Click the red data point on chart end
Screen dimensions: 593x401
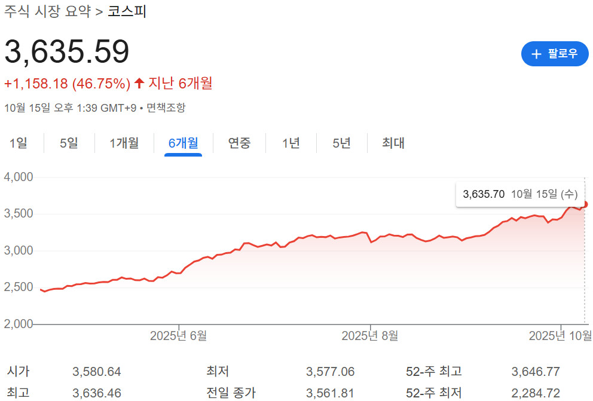585,204
